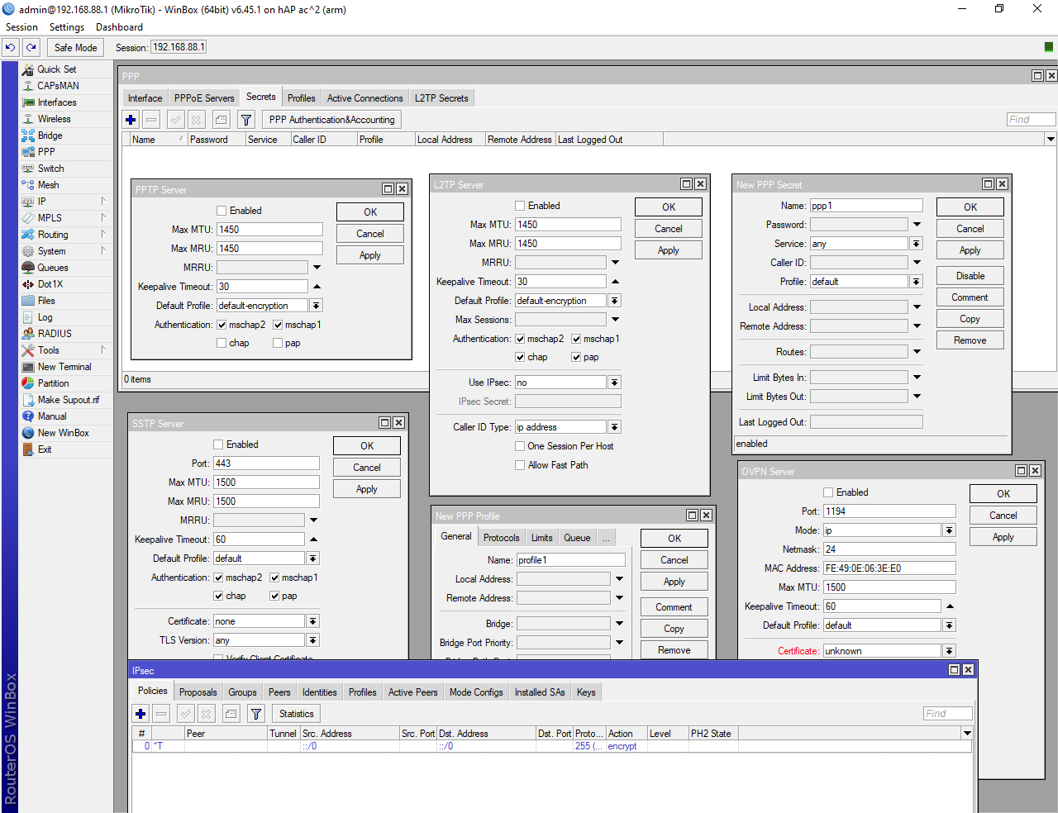
Task: Click the blue plus icon in IPsec Policies
Action: [x=141, y=714]
